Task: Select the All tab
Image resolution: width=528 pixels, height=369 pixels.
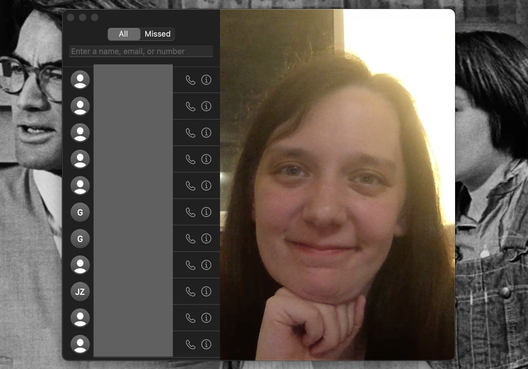Action: [124, 34]
